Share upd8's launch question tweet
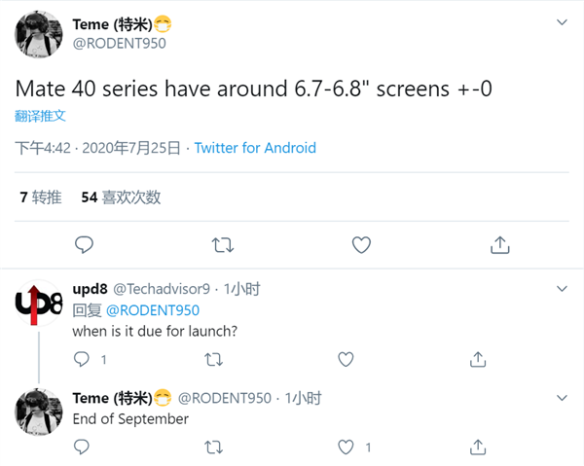The height and width of the screenshot is (466, 584). coord(477,359)
